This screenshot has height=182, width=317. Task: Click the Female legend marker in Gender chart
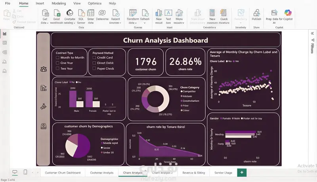click(221, 118)
